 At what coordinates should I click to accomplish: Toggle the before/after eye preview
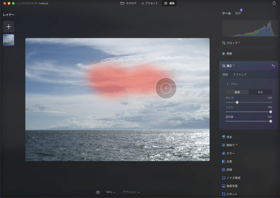98,192
